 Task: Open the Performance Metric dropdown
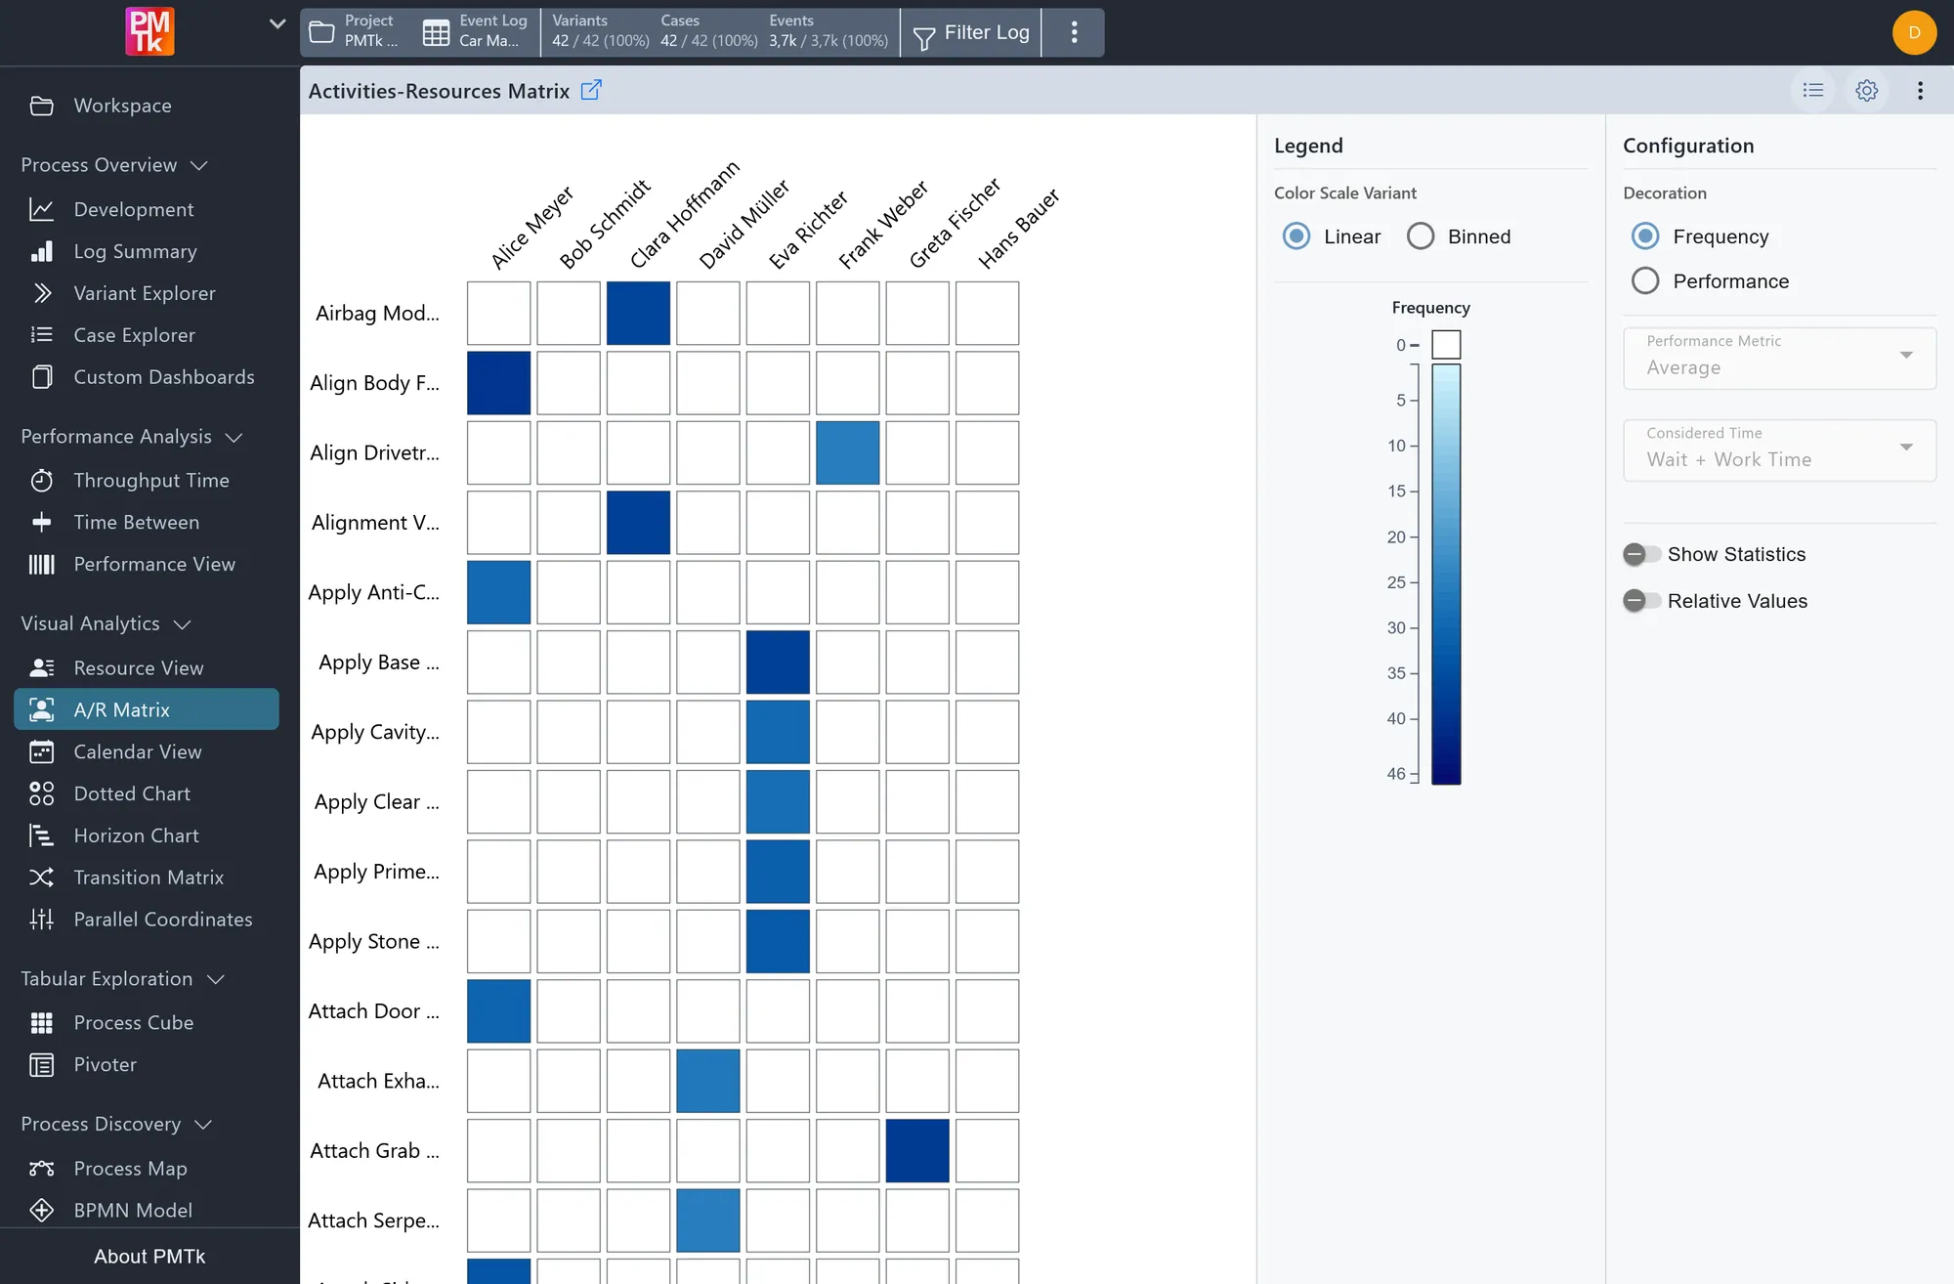(x=1779, y=358)
